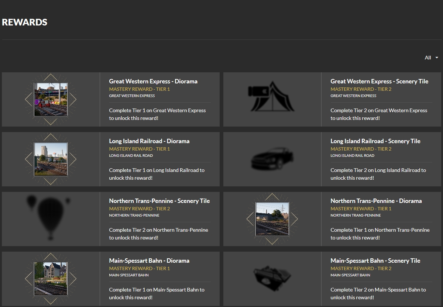This screenshot has width=443, height=307.
Task: Click LONG ISLAND RAIL ROAD label in Diorama card
Action: tap(131, 155)
